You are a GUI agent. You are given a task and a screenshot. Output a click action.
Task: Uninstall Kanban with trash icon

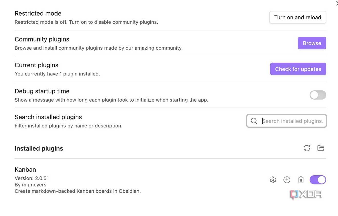pos(301,180)
